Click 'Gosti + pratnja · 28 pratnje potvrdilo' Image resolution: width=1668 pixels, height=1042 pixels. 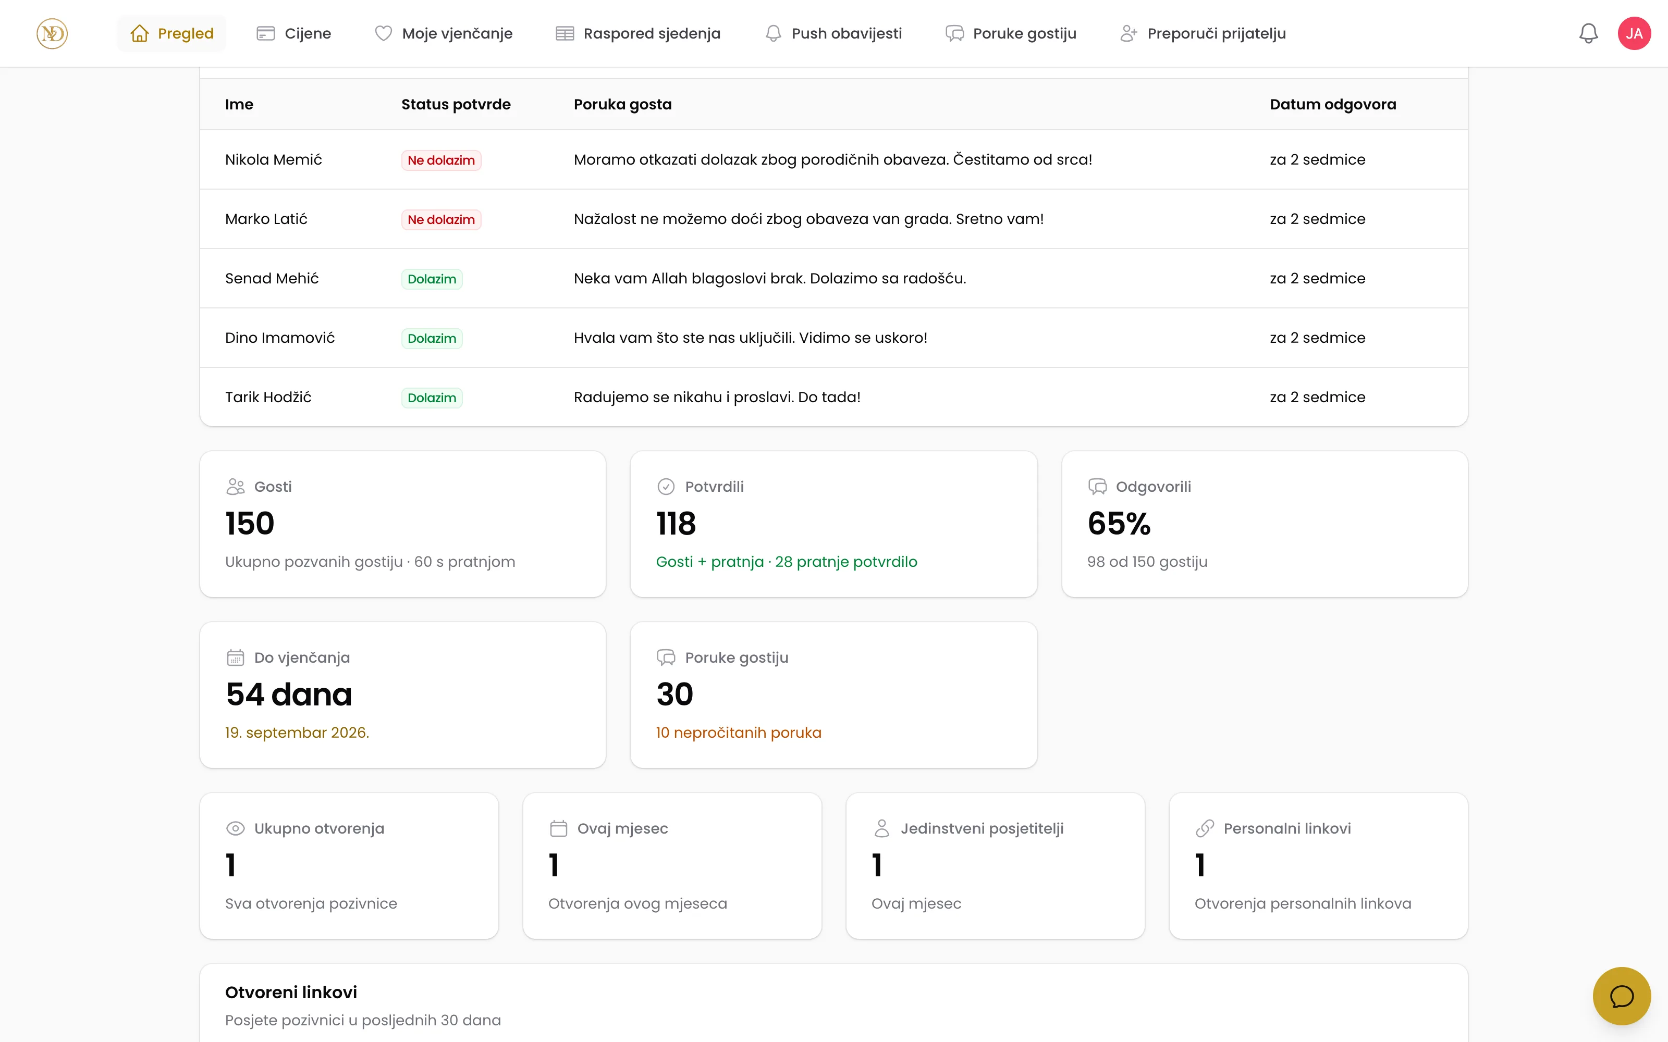pos(787,562)
